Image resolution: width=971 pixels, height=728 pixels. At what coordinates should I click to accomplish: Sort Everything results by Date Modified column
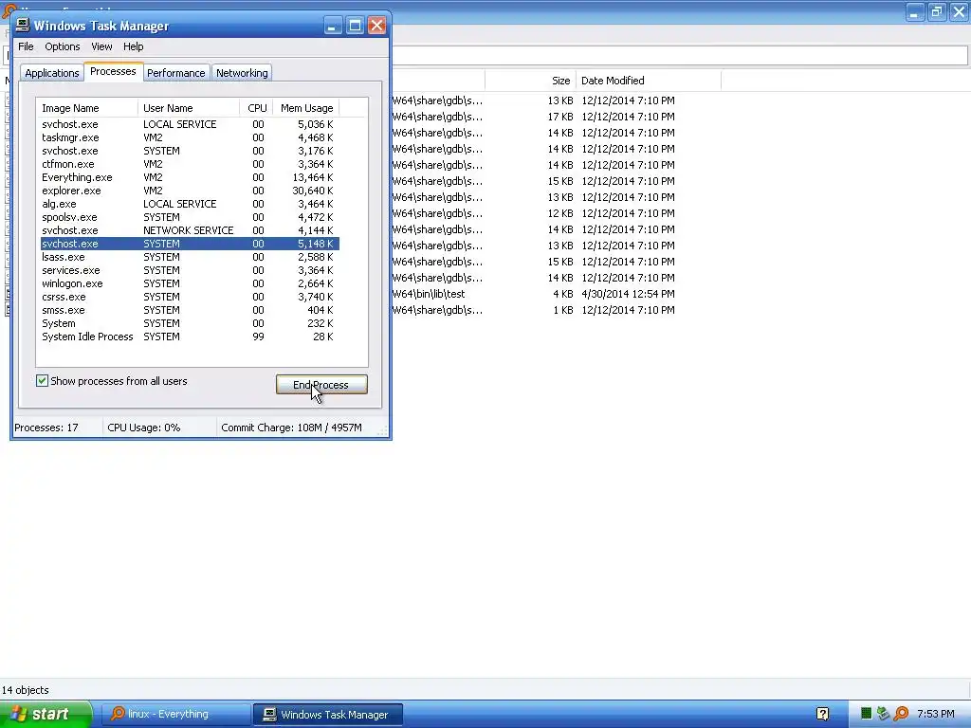pyautogui.click(x=649, y=81)
